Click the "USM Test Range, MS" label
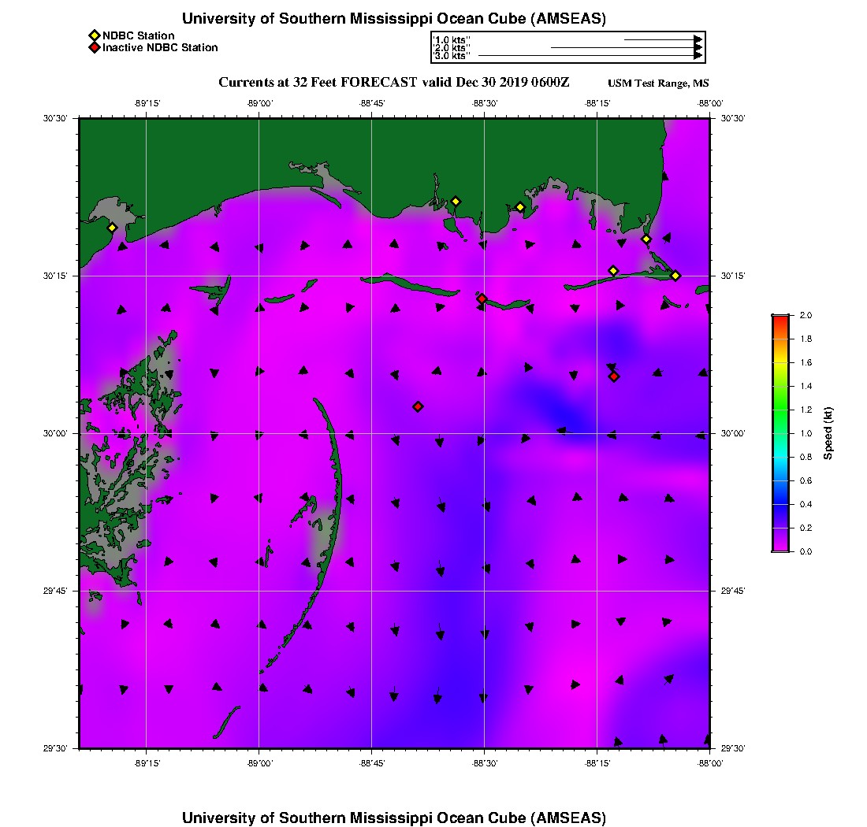 [x=658, y=83]
